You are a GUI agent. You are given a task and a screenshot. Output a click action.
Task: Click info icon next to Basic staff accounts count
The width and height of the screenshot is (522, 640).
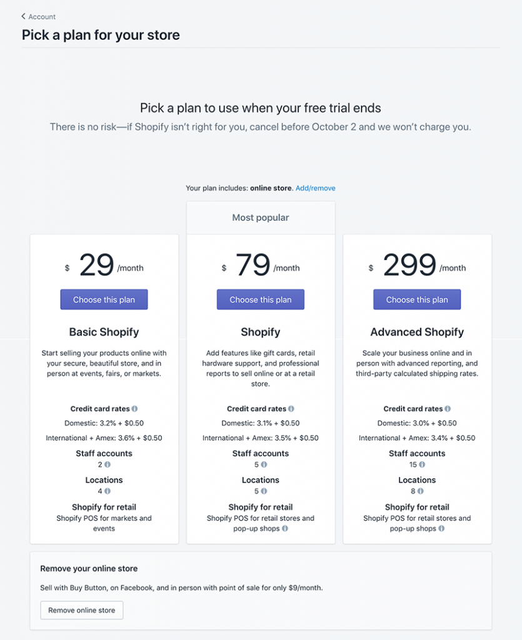108,464
